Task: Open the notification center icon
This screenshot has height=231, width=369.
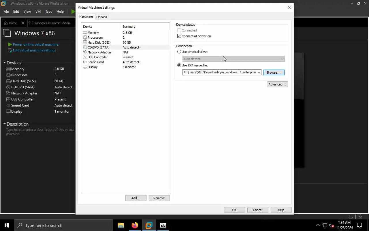Action: pos(359,225)
